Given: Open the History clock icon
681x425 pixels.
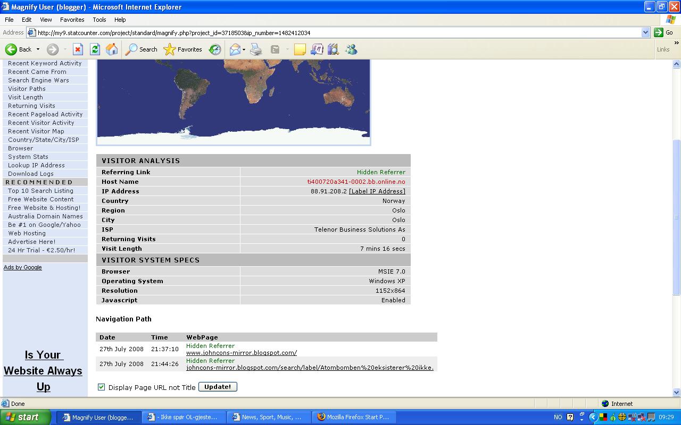Looking at the screenshot, I should pyautogui.click(x=215, y=49).
